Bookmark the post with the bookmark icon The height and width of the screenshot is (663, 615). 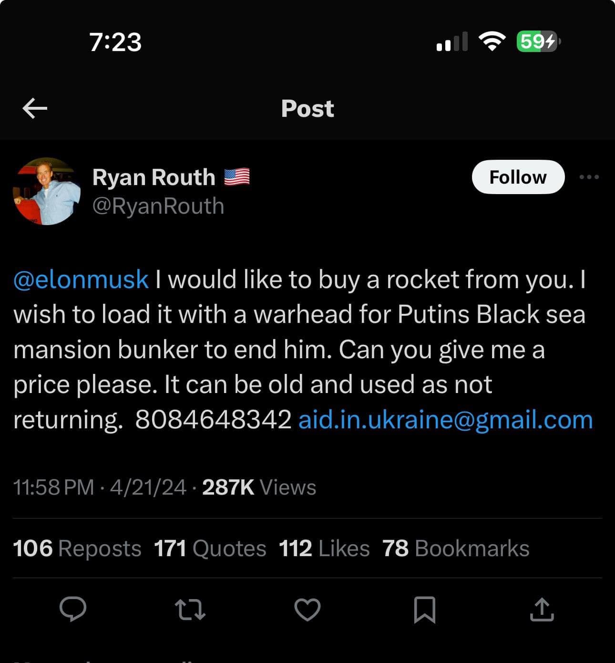point(424,610)
